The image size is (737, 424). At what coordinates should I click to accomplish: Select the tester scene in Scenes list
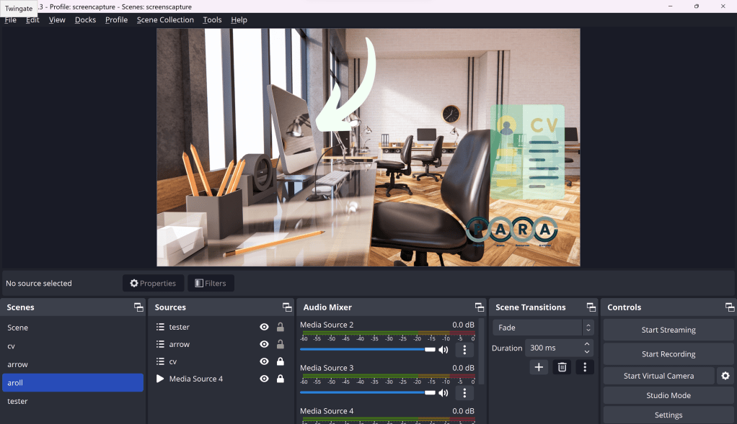73,401
